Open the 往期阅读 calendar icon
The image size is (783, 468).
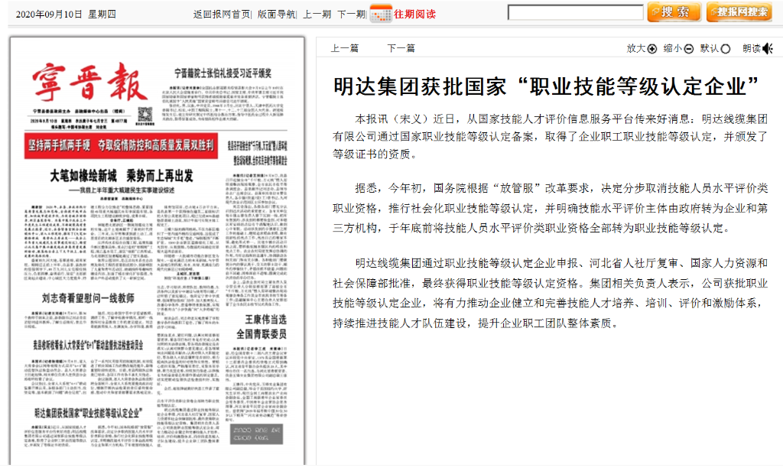coord(380,14)
